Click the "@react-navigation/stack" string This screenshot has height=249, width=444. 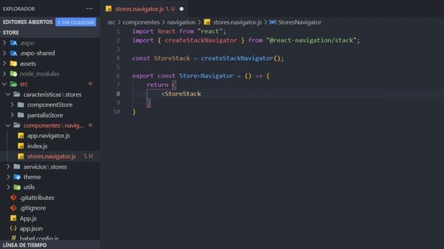311,40
